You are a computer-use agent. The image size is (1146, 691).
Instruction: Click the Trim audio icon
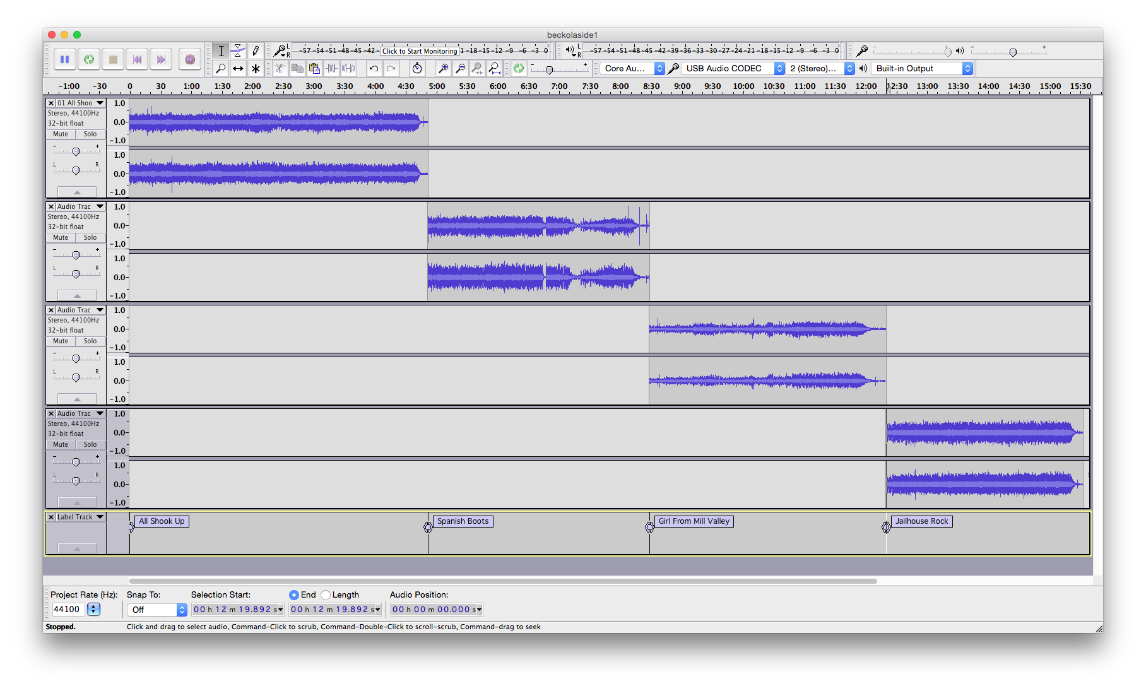pyautogui.click(x=331, y=68)
